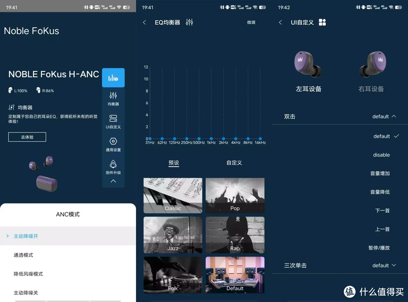Image resolution: width=408 pixels, height=302 pixels.
Task: Choose the Jazz EQ preset
Action: (x=173, y=235)
